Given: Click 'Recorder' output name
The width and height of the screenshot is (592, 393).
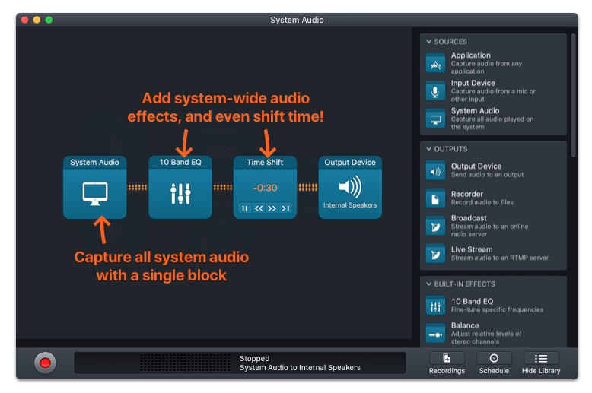Looking at the screenshot, I should [467, 194].
